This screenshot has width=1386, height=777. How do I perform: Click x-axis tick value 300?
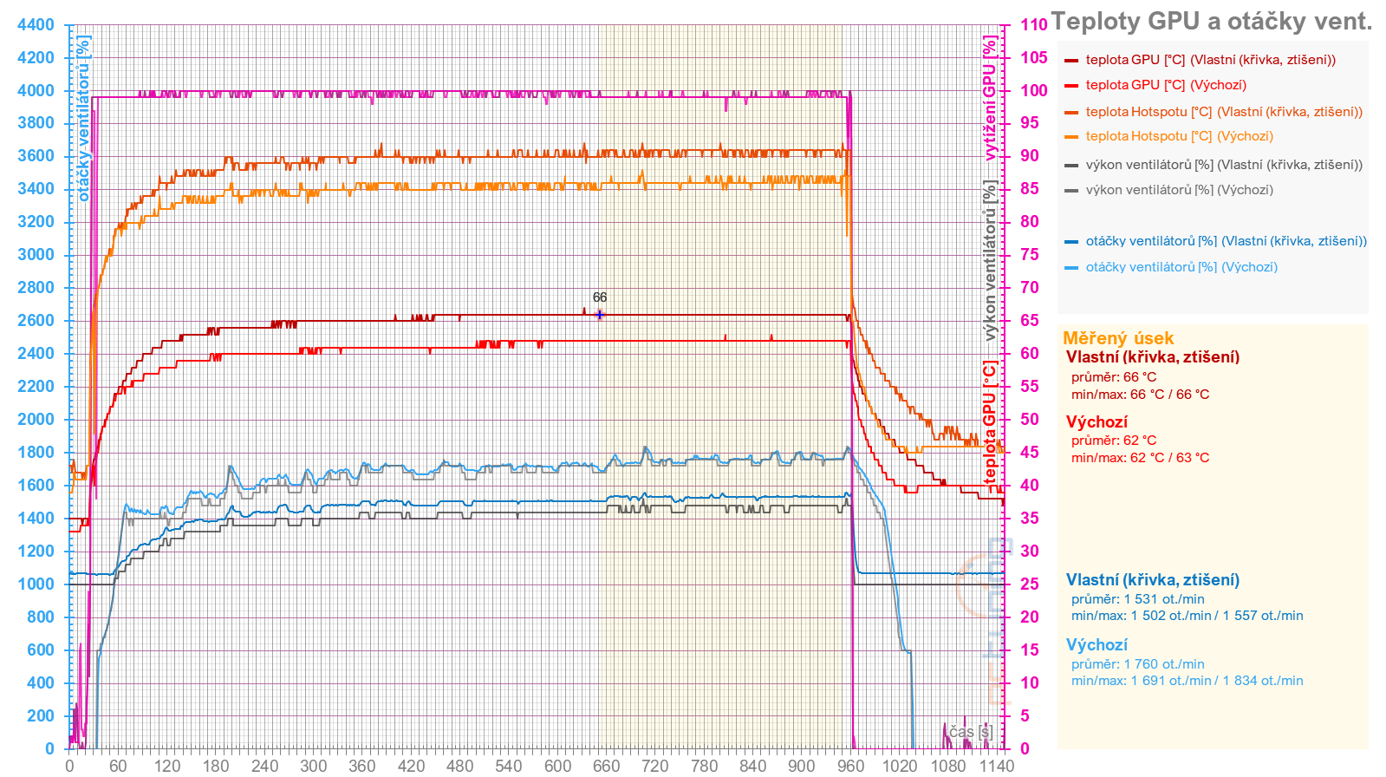tap(314, 766)
